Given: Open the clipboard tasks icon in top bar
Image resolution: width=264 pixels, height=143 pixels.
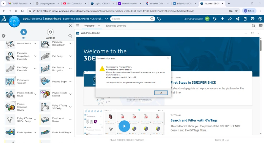Looking at the screenshot, I should click(x=245, y=19).
